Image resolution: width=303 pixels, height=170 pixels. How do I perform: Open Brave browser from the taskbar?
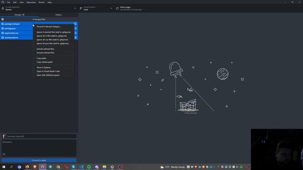tap(35, 167)
